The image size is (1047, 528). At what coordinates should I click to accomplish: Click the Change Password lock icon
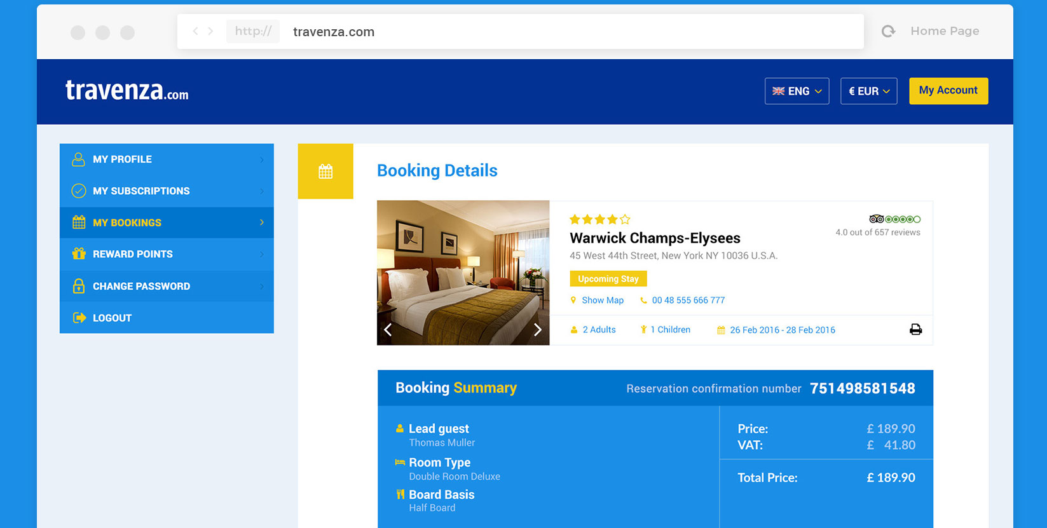tap(79, 286)
